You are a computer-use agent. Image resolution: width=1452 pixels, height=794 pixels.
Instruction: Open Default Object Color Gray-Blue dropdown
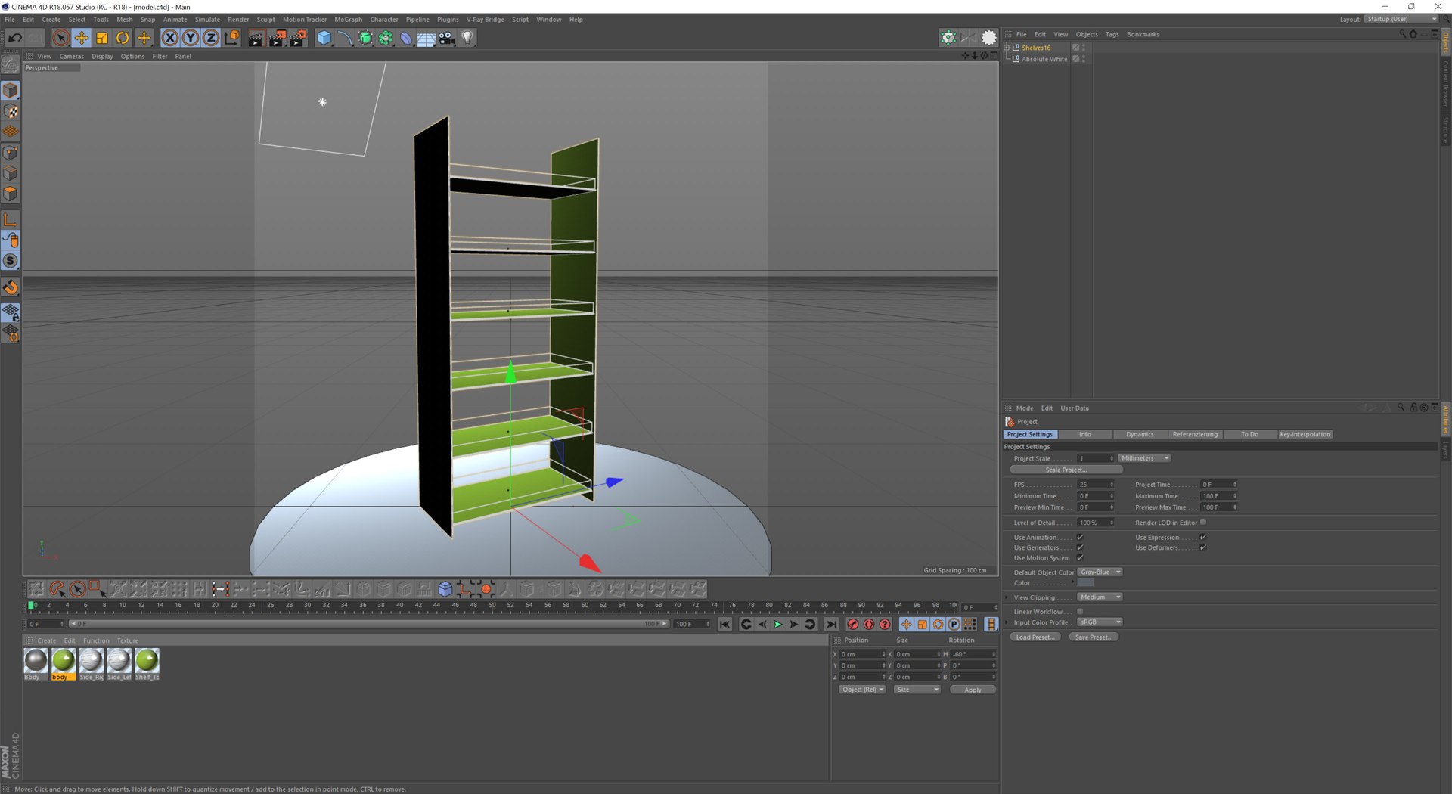point(1100,572)
